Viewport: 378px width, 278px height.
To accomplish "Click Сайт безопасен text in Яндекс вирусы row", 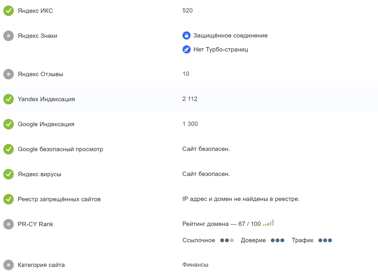I will pyautogui.click(x=206, y=174).
